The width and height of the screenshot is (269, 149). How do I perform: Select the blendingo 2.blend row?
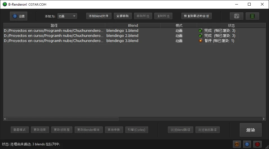[x=122, y=35]
